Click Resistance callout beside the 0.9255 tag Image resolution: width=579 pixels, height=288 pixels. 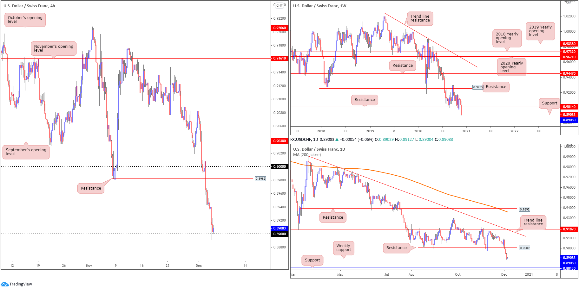(496, 87)
